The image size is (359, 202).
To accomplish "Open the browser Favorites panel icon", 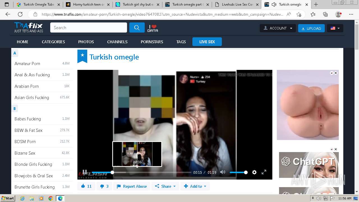I will (x=313, y=14).
